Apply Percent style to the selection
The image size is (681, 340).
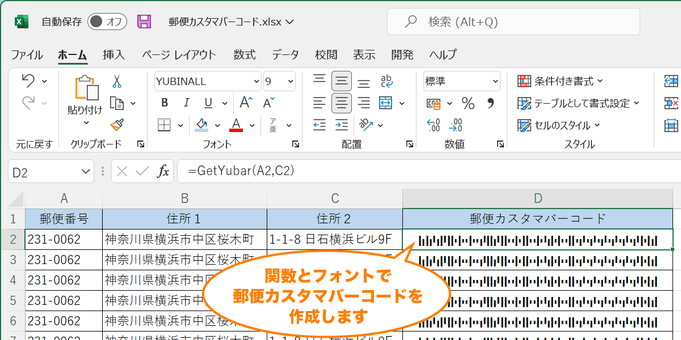tap(467, 104)
